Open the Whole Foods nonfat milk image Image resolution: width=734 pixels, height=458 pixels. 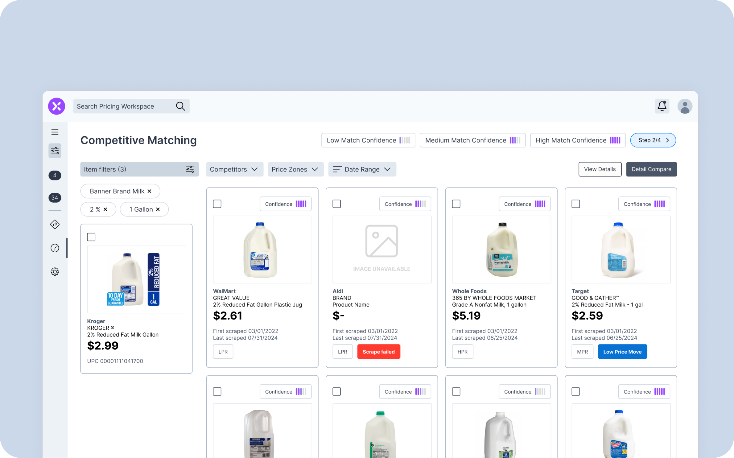pos(501,249)
